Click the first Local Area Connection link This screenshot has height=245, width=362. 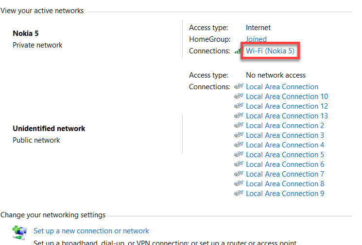[x=282, y=87]
